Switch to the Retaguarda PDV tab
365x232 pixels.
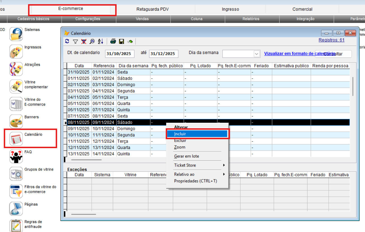tap(152, 9)
